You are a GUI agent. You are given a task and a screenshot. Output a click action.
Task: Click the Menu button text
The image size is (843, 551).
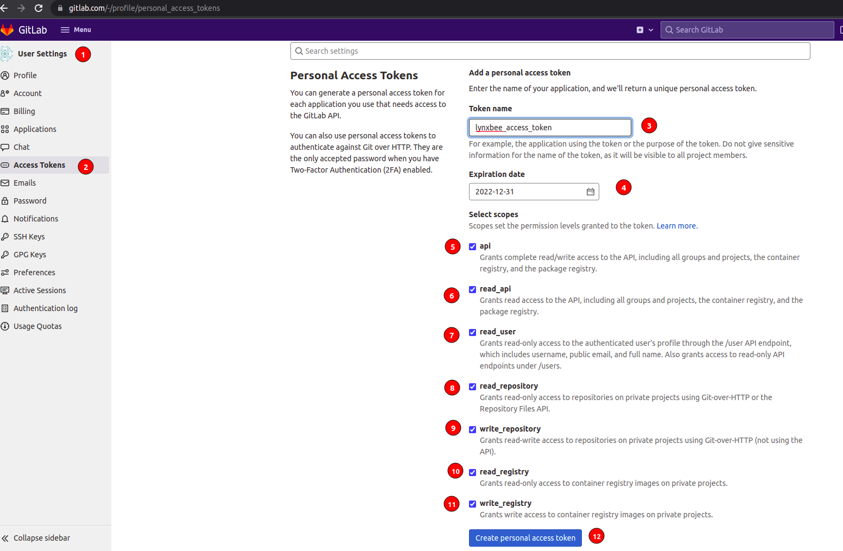[83, 30]
